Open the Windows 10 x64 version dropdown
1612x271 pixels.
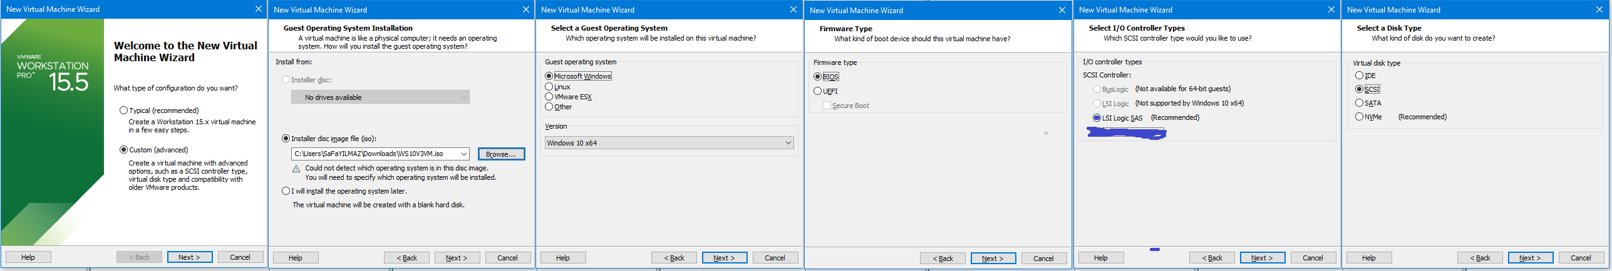669,143
